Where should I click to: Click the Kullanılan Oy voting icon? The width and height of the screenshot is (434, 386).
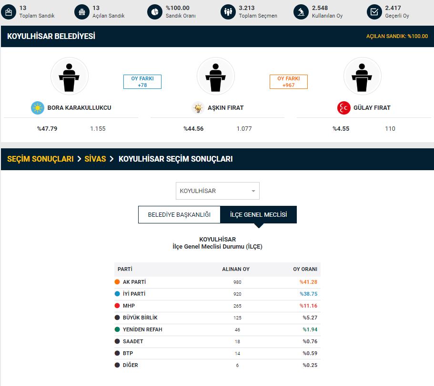point(301,12)
